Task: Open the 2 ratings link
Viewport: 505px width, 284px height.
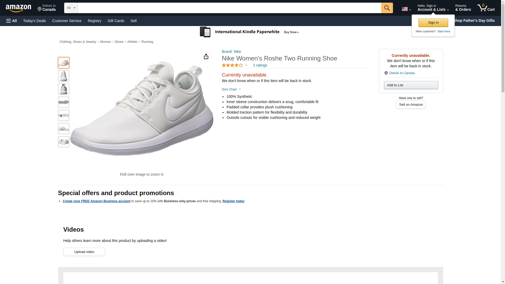Action: click(x=260, y=65)
